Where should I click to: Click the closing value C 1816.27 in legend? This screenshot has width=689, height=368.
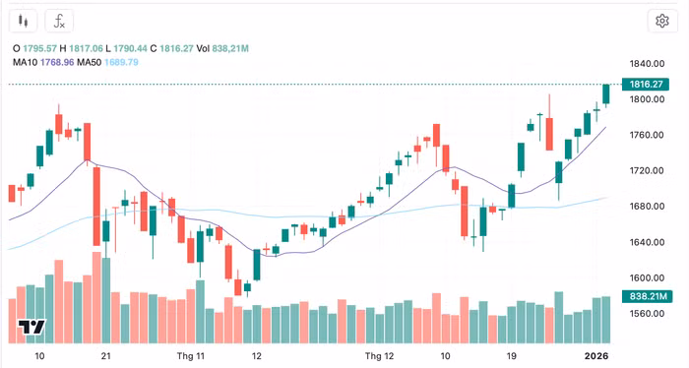click(x=171, y=48)
